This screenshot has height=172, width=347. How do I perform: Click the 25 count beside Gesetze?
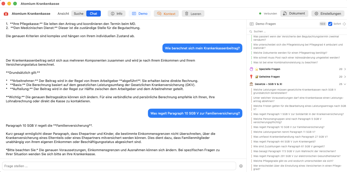click(x=341, y=84)
